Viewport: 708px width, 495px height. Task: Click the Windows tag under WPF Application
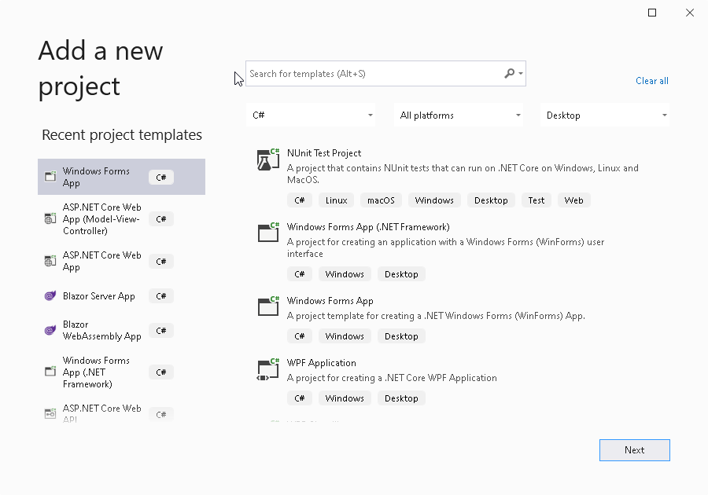click(x=344, y=398)
